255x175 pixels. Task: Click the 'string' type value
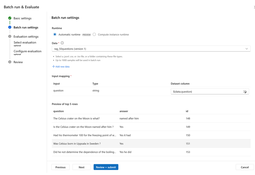coord(96,91)
